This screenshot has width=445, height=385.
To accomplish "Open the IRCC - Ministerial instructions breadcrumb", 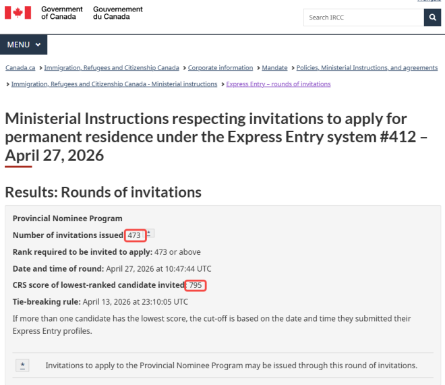I will pyautogui.click(x=115, y=84).
